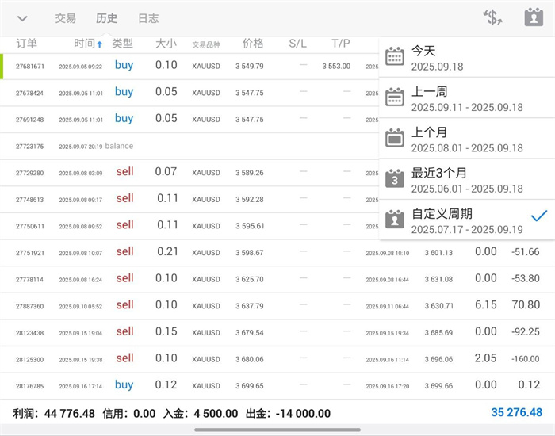The height and width of the screenshot is (436, 555).
Task: Open the currency symbol filter icon
Action: click(x=492, y=17)
